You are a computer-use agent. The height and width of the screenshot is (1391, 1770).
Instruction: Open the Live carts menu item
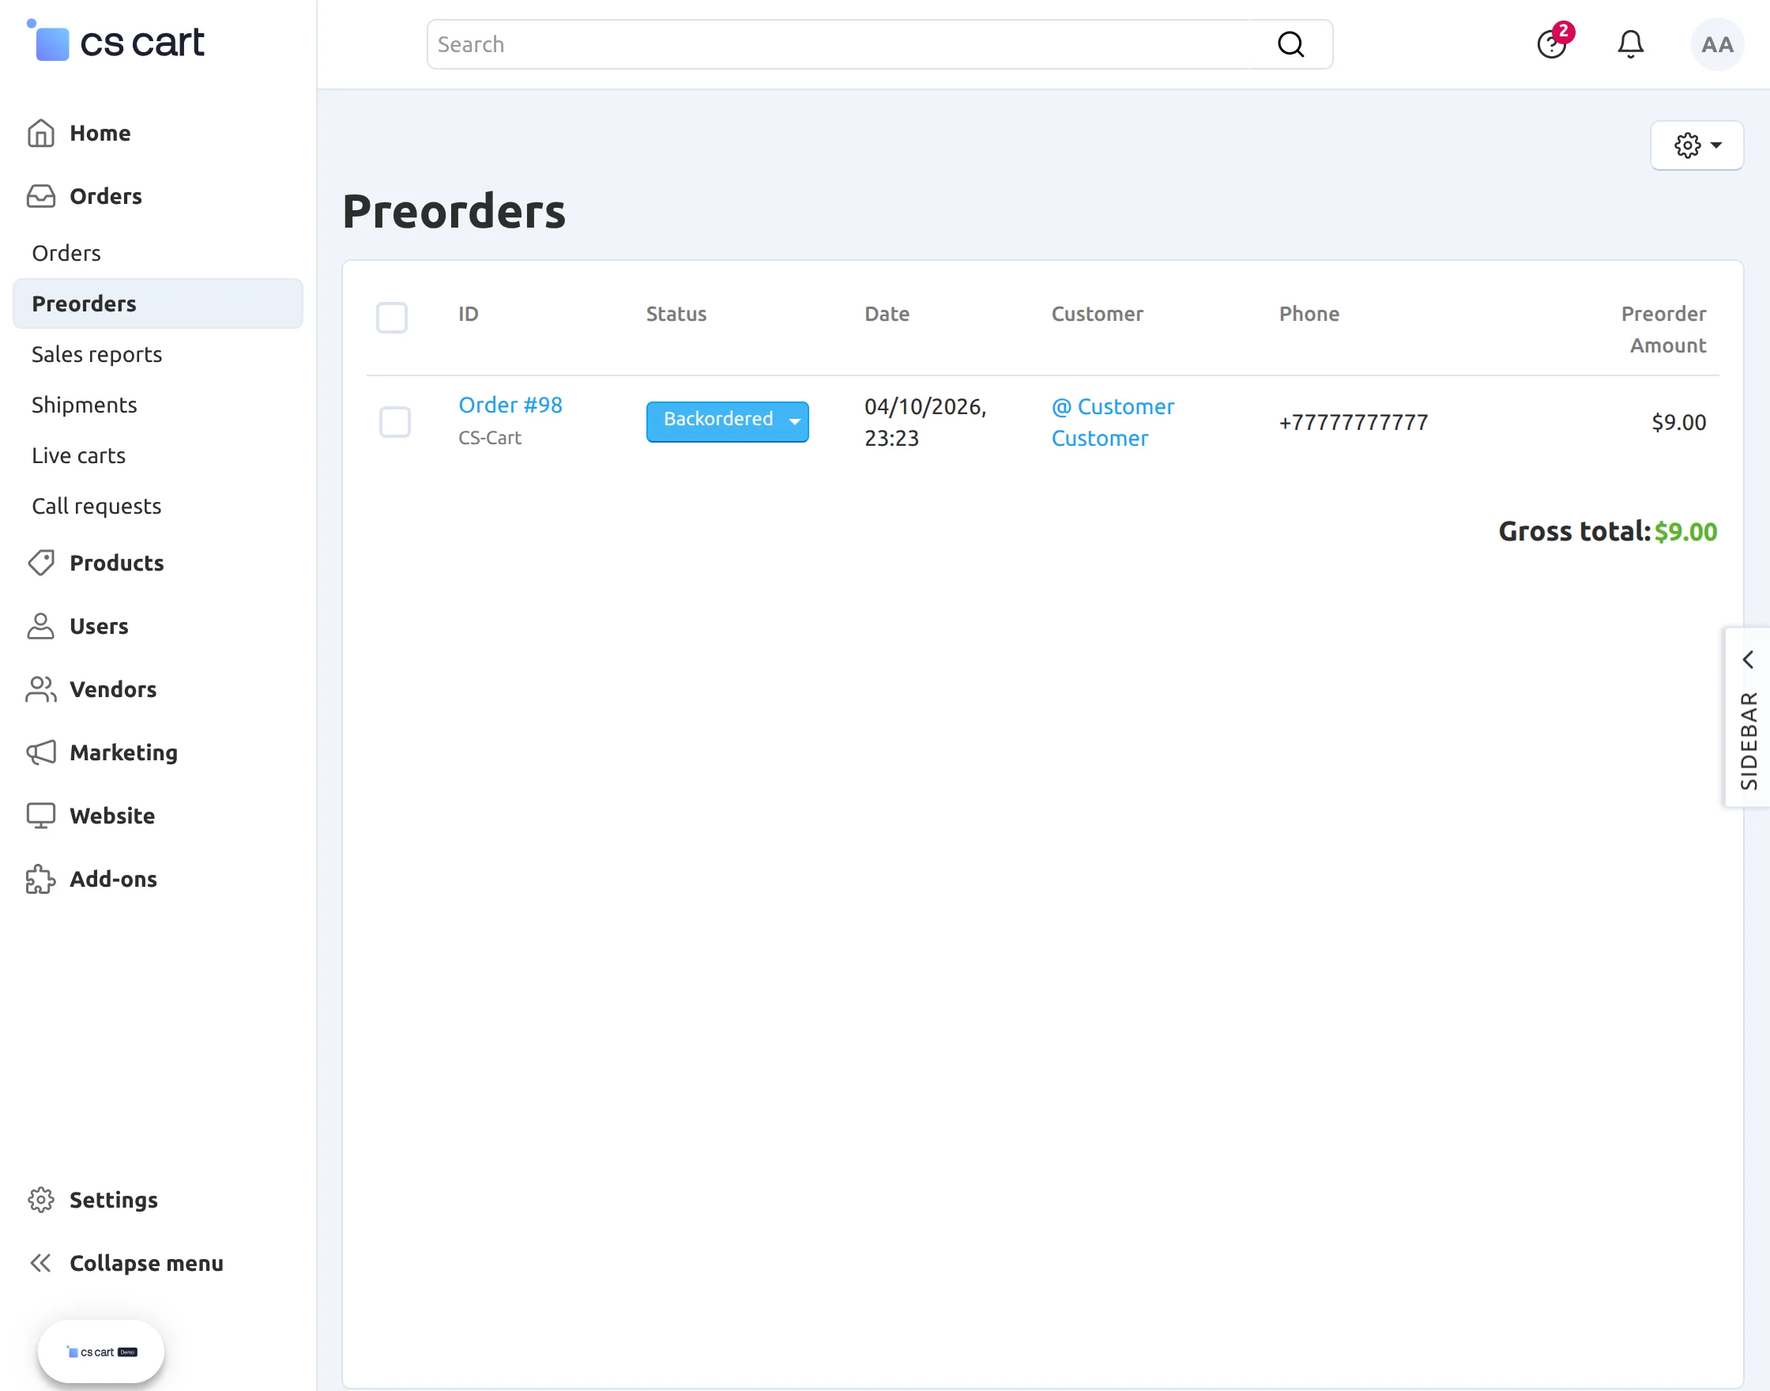click(x=78, y=455)
